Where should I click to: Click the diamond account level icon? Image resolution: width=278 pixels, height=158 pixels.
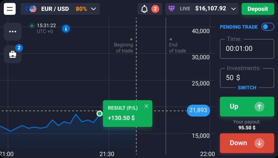pyautogui.click(x=171, y=9)
